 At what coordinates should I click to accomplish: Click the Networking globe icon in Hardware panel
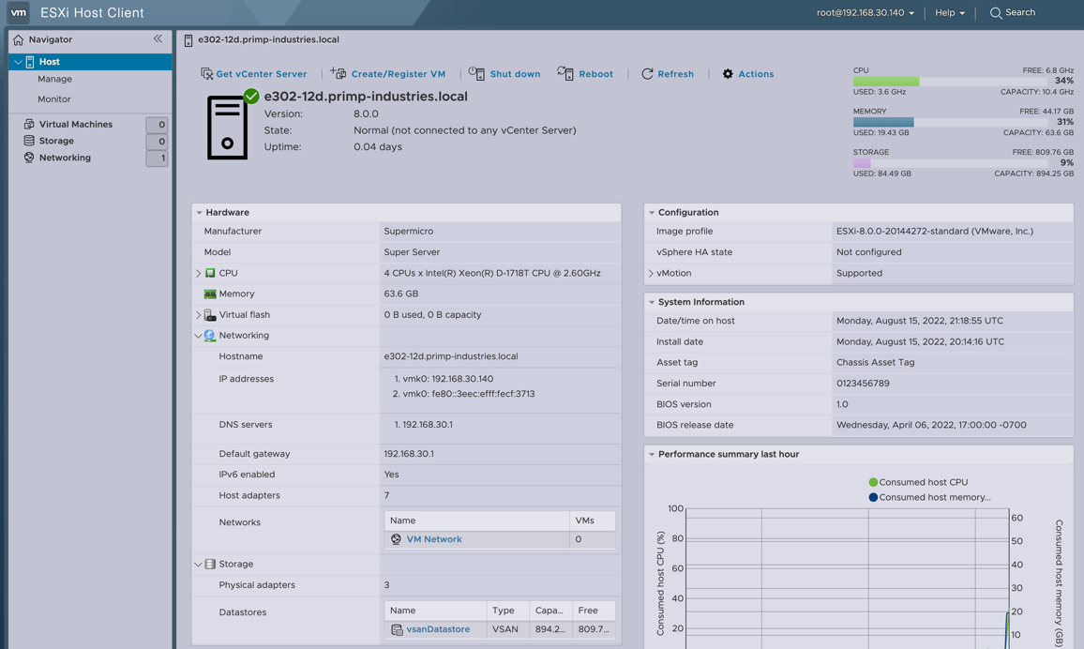(x=209, y=335)
